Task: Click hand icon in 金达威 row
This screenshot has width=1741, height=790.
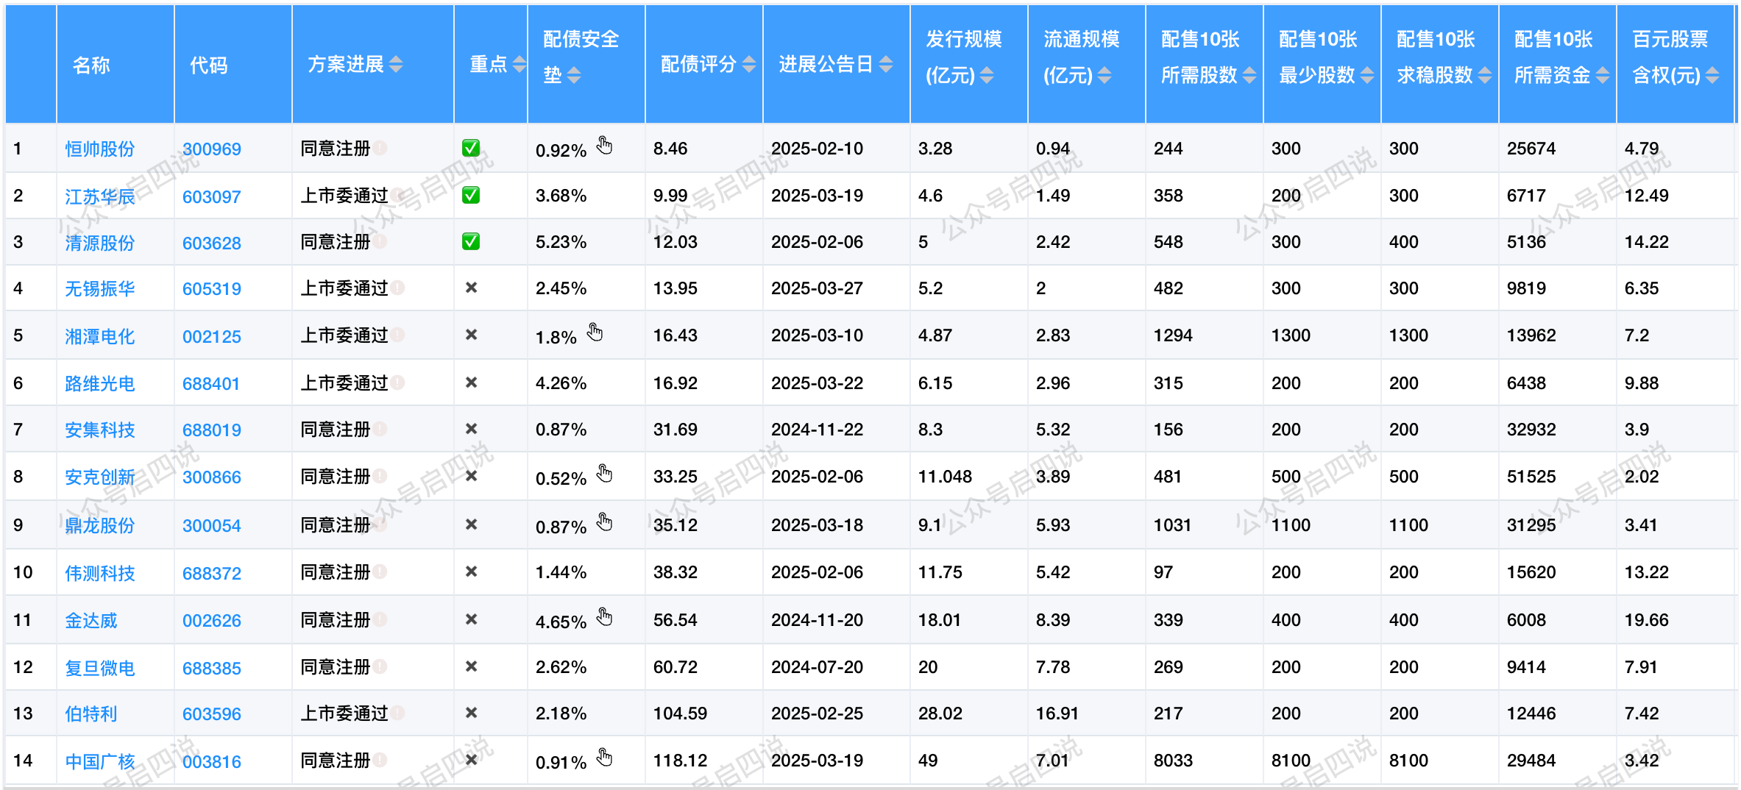Action: (604, 616)
